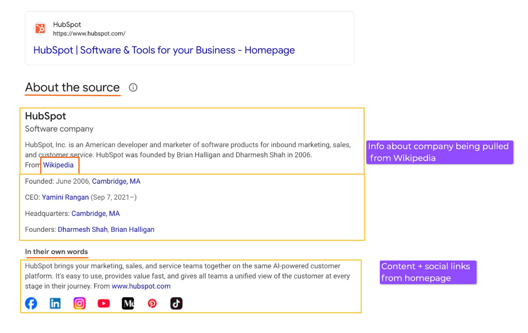Click the About the source heading
The width and height of the screenshot is (528, 333).
(72, 87)
